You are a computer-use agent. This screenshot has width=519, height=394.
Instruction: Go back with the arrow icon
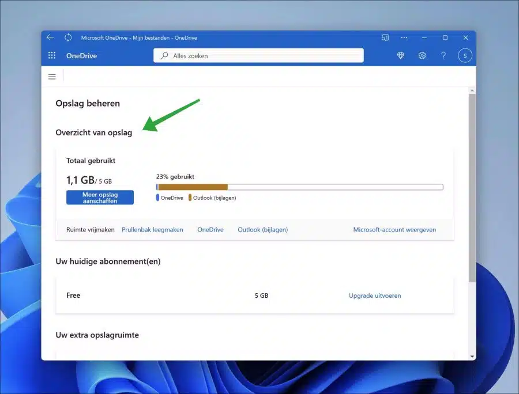(x=50, y=37)
